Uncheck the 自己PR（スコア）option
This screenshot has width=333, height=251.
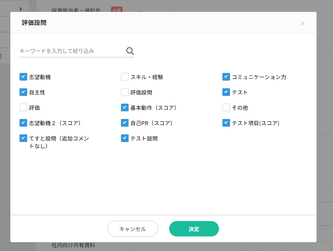pyautogui.click(x=125, y=123)
